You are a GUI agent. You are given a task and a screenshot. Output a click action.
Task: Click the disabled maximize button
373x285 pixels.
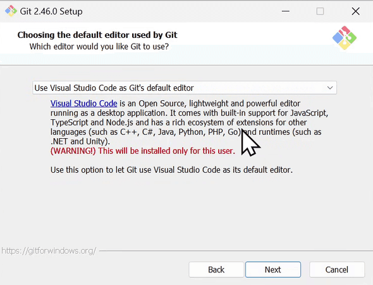[x=320, y=11]
